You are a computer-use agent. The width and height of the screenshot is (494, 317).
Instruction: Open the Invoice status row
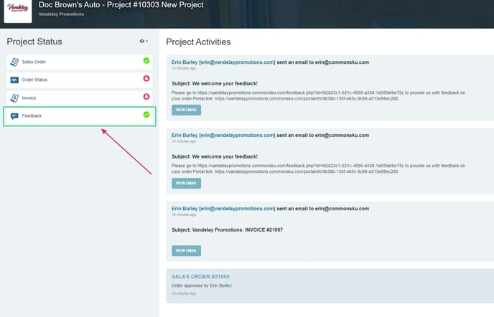tap(80, 98)
